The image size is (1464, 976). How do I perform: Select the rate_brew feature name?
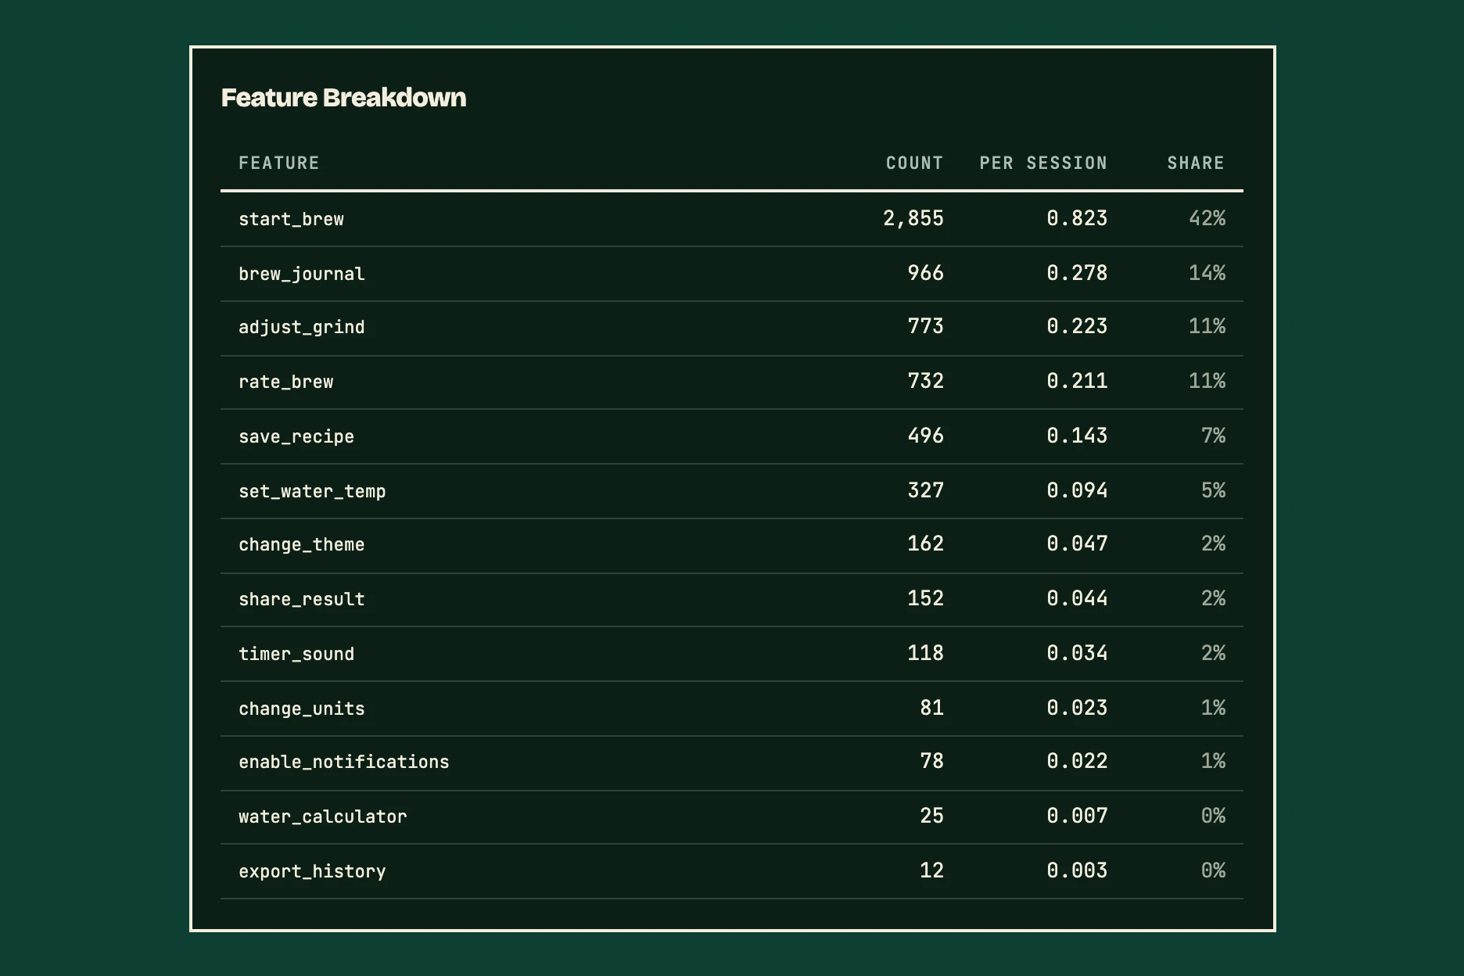click(285, 382)
